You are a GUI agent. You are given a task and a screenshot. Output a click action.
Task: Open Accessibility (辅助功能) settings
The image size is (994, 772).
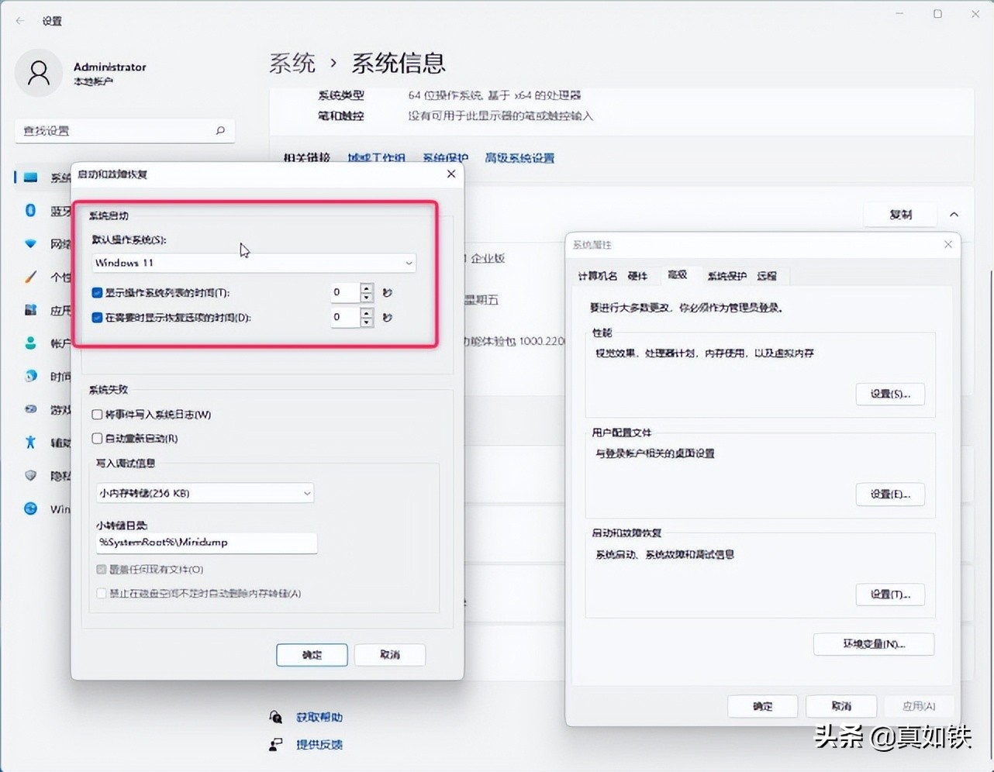pyautogui.click(x=29, y=442)
